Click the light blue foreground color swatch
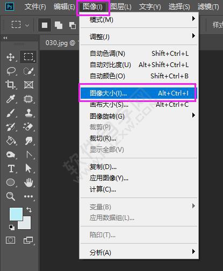 16,214
